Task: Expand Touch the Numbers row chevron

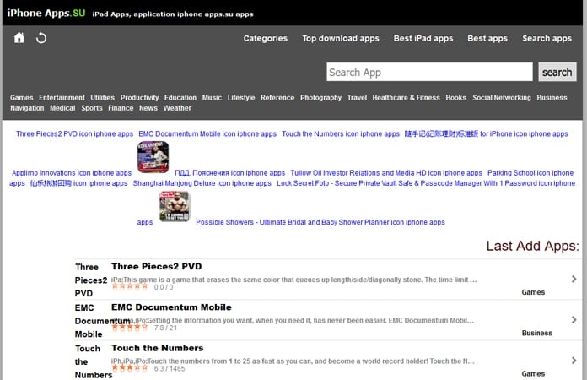Action: coord(574,361)
